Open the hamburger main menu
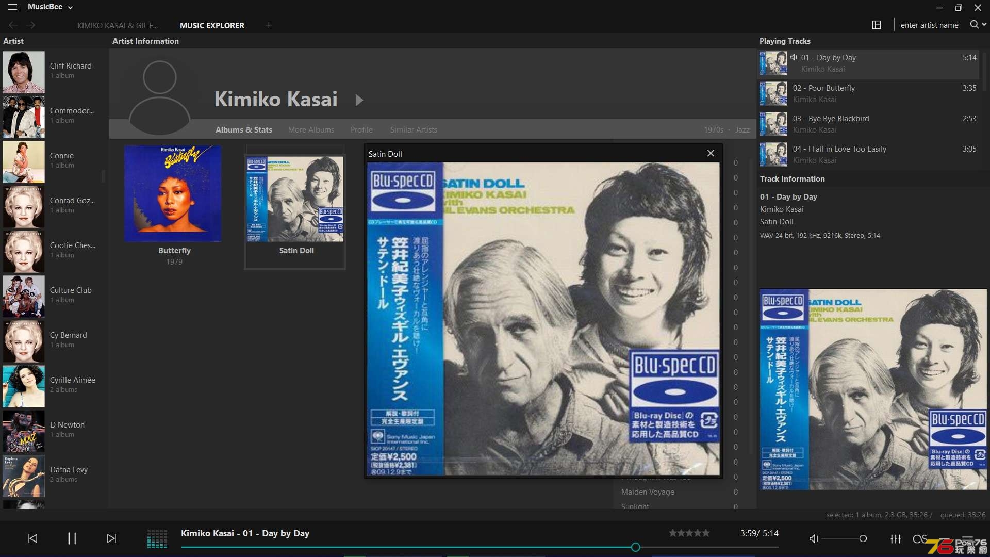This screenshot has width=990, height=557. tap(12, 7)
